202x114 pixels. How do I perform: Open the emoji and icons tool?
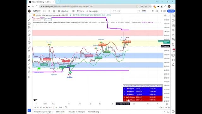(29, 42)
